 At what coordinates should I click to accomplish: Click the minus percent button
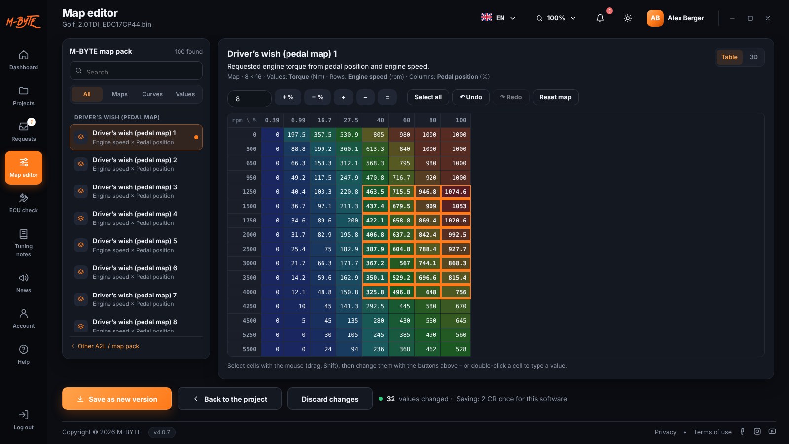318,97
